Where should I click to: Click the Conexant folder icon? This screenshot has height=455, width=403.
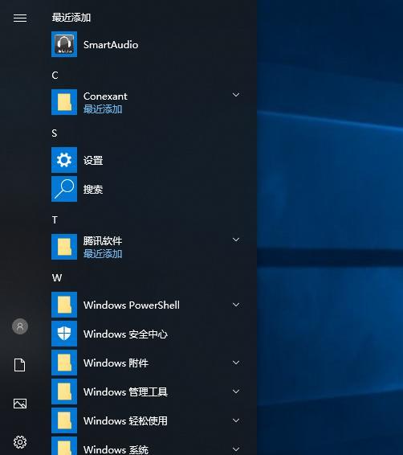(64, 102)
